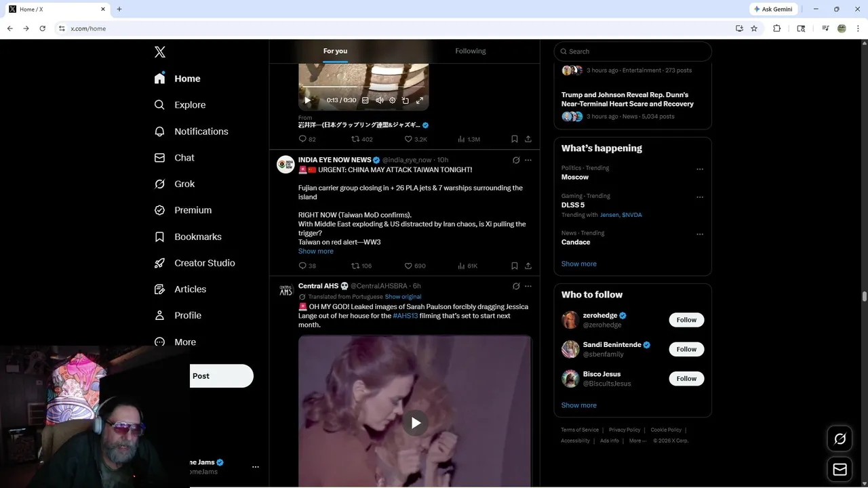Select the For you tab
The image size is (868, 488).
335,51
